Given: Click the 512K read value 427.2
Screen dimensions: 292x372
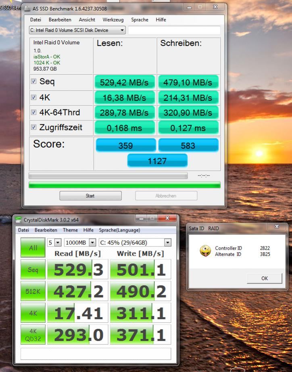Looking at the screenshot, I should (x=77, y=291).
